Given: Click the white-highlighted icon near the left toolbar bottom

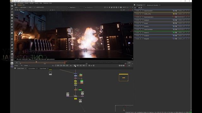Looking at the screenshot, I should 12,63.
